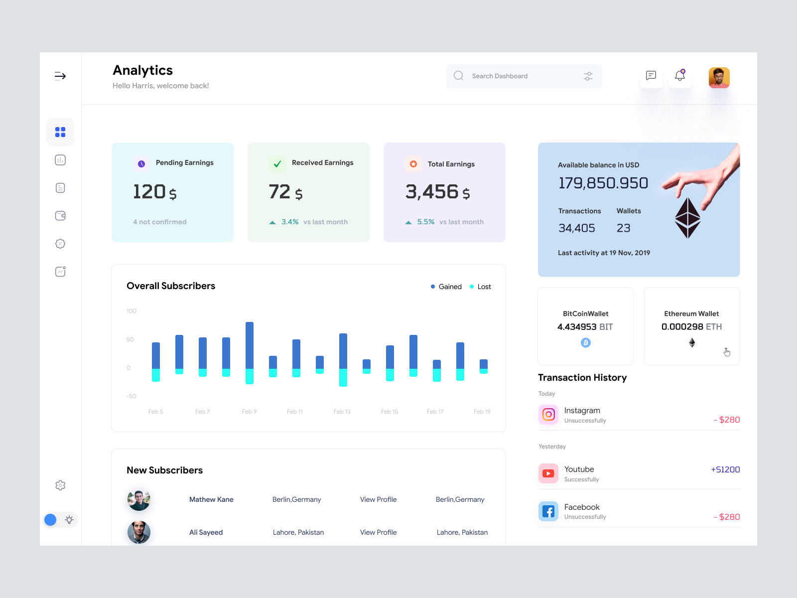Toggle the Lost series on the chart legend

coord(479,287)
